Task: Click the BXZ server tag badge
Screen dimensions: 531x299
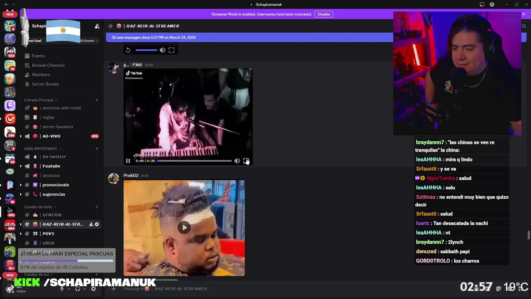Action: (x=137, y=65)
